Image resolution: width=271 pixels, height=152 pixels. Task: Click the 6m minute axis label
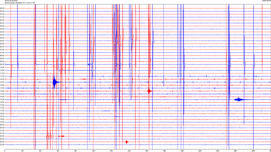click(x=58, y=151)
